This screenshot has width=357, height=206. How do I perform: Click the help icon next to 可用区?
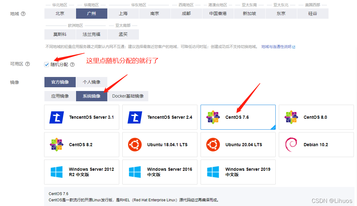[x=28, y=64]
